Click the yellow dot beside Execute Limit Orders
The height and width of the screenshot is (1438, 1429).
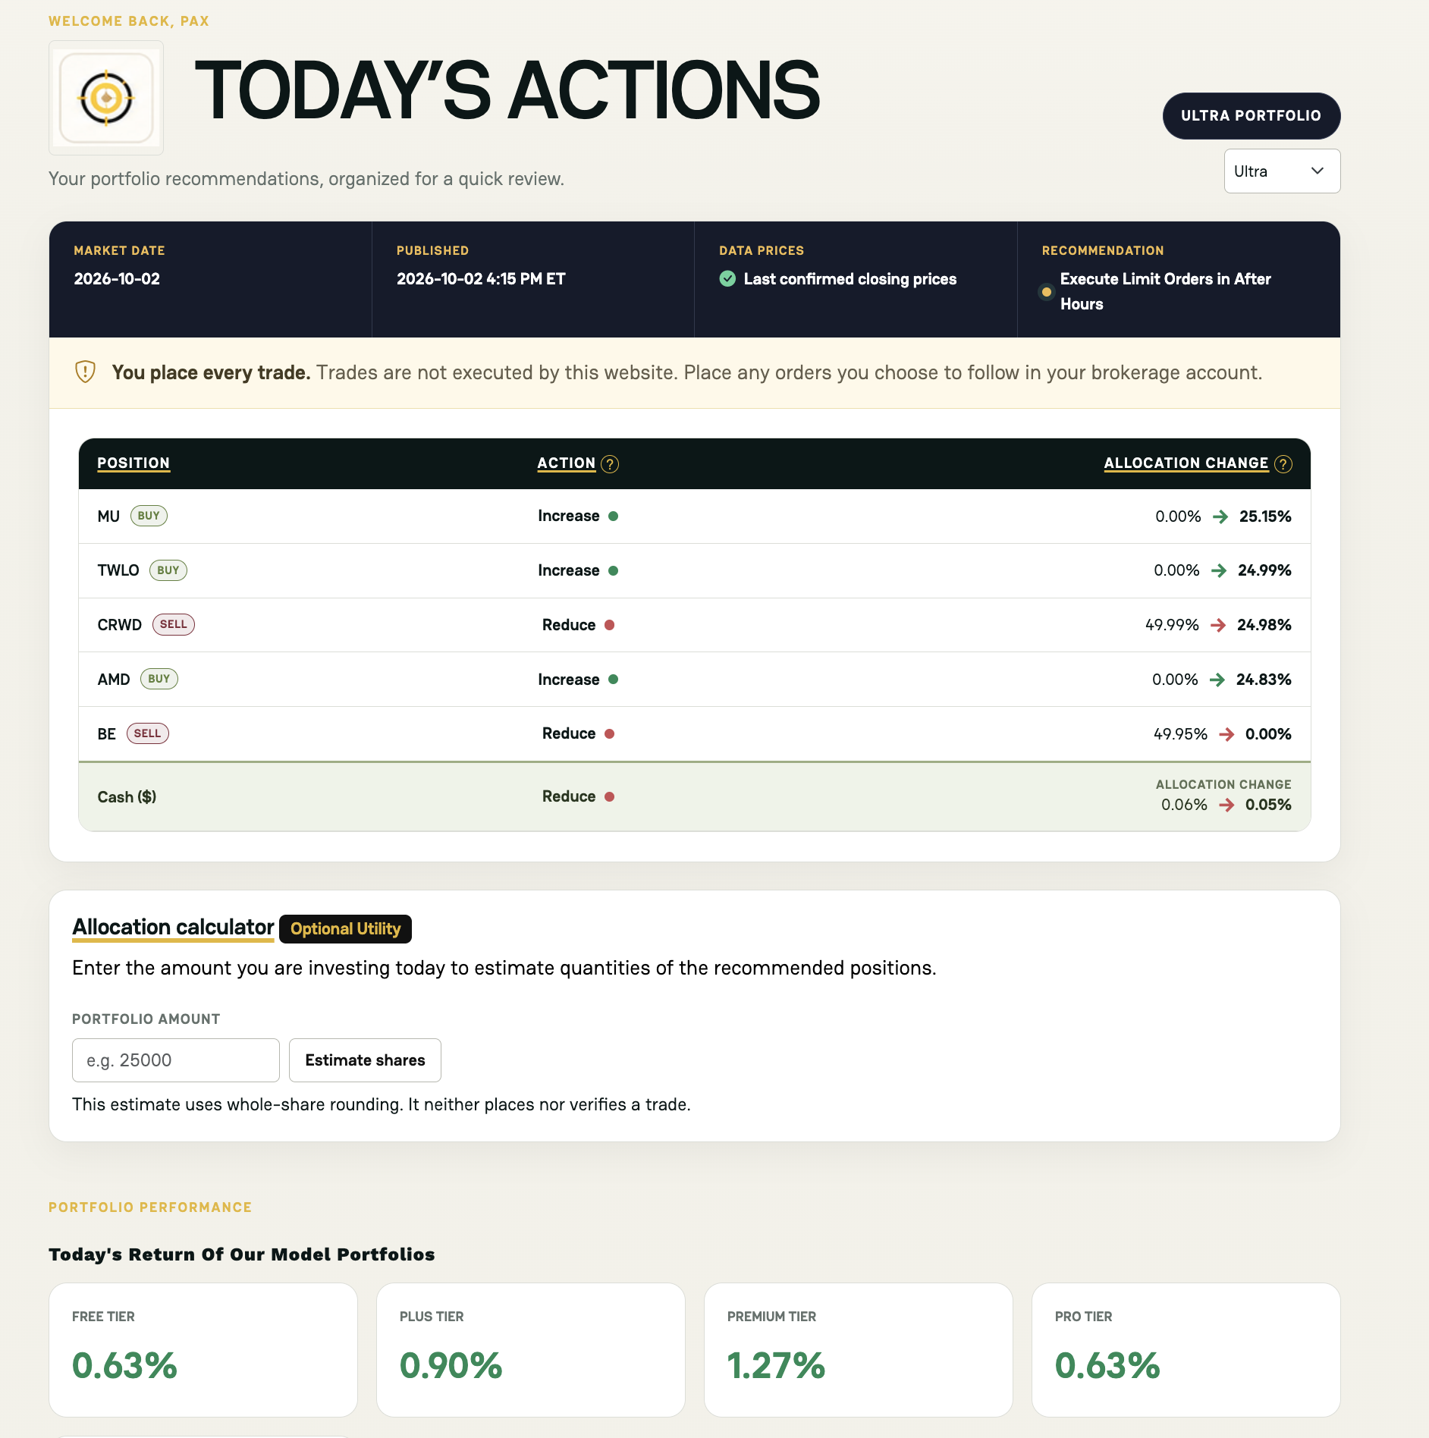pyautogui.click(x=1046, y=292)
